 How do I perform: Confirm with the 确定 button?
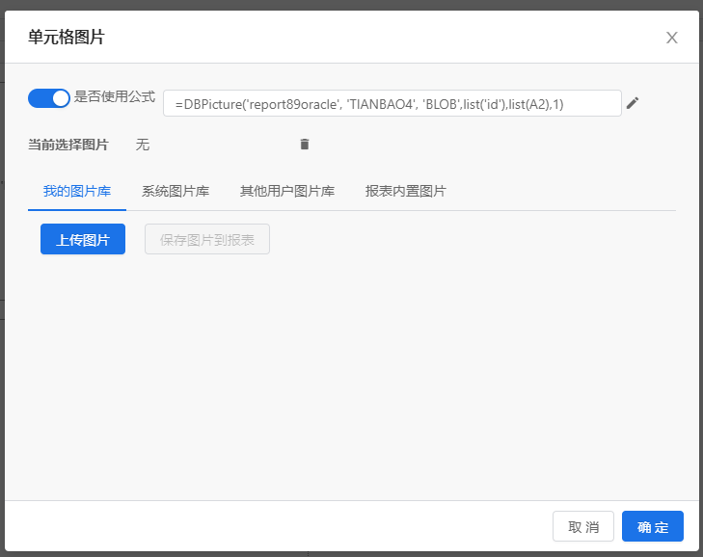[x=653, y=526]
